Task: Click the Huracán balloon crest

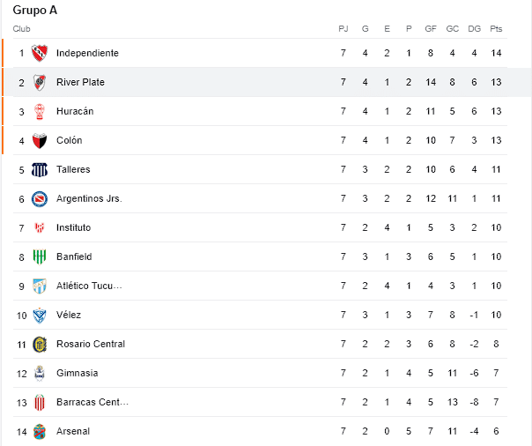Action: pyautogui.click(x=40, y=112)
